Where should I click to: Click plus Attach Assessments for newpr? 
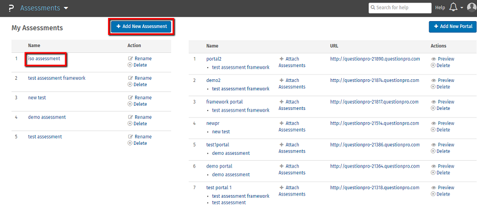pos(281,123)
